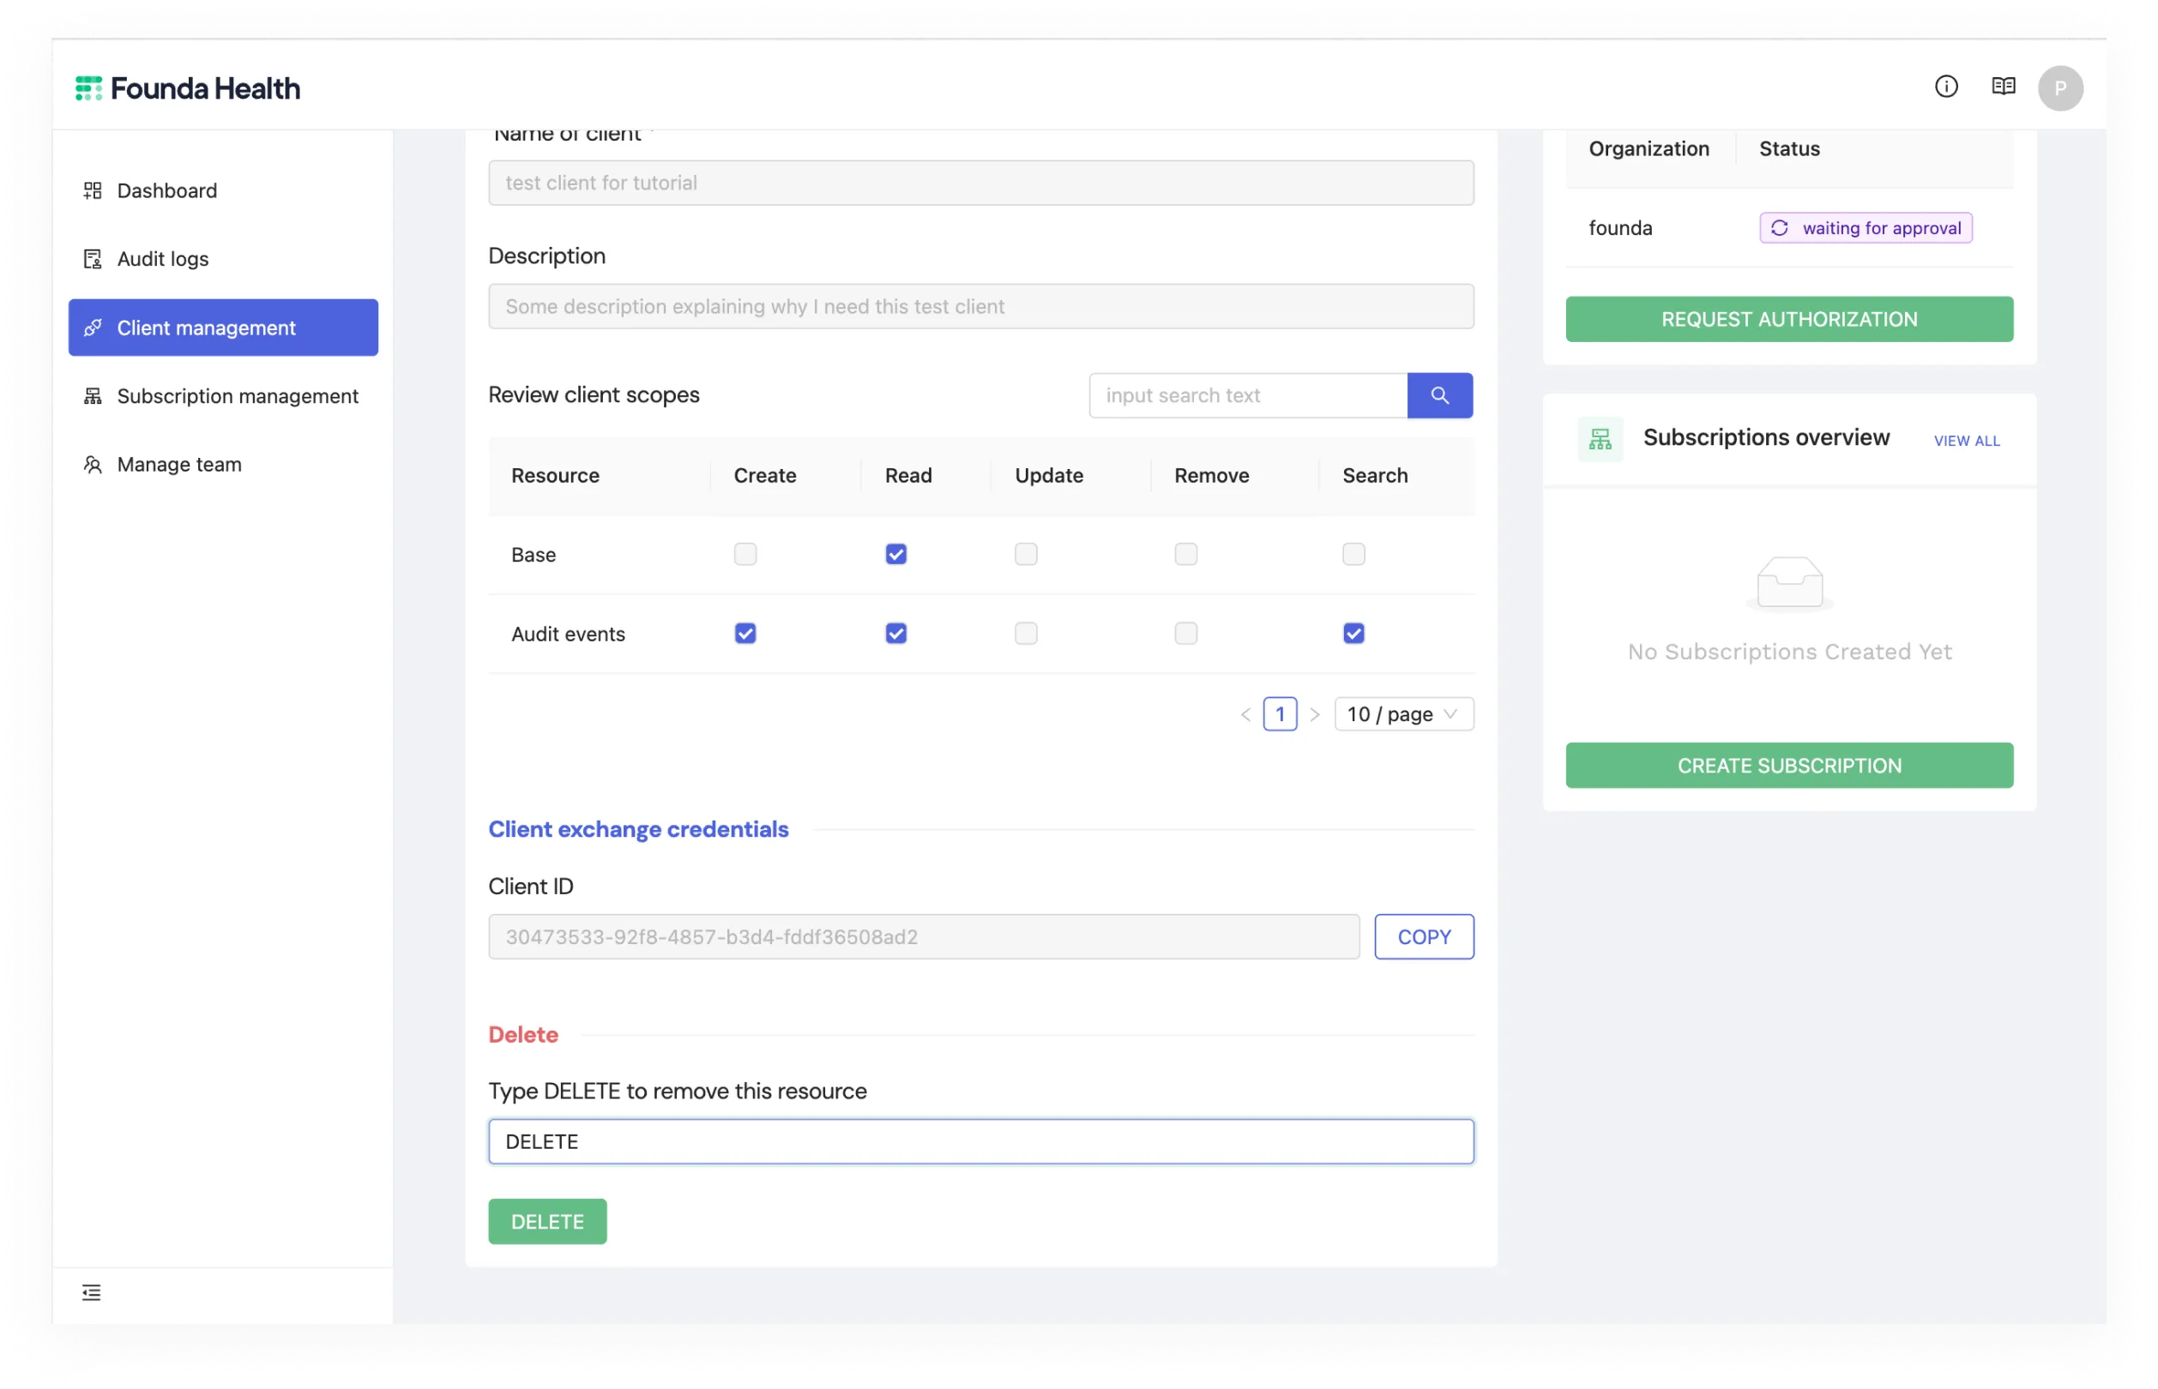
Task: Click the magnifier search button for scopes
Action: (x=1439, y=395)
